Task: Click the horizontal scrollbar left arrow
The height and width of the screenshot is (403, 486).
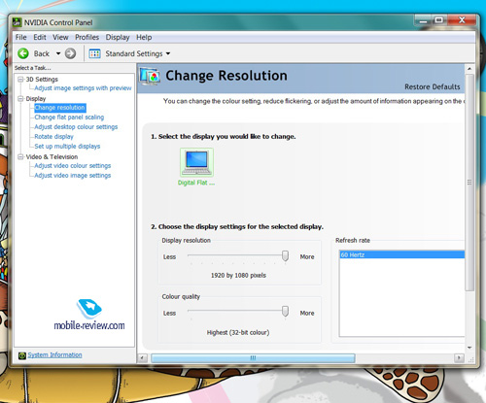Action: (142, 358)
